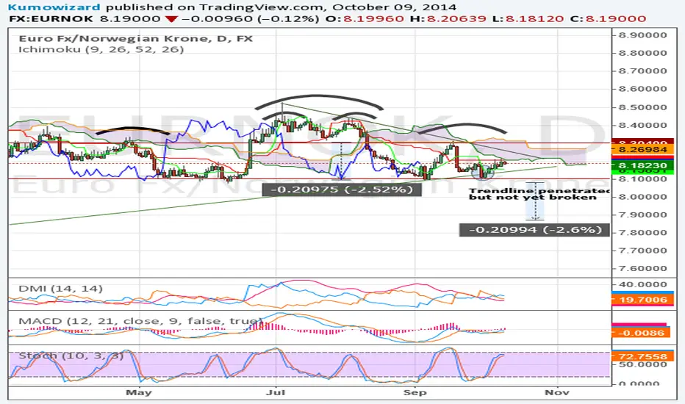The height and width of the screenshot is (404, 685).
Task: Click the Nov time axis label
Action: pos(557,392)
